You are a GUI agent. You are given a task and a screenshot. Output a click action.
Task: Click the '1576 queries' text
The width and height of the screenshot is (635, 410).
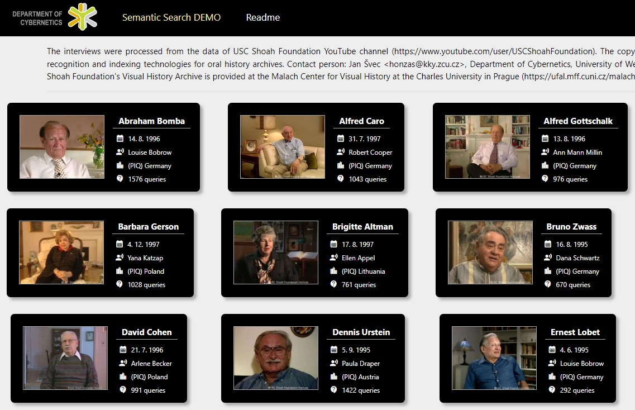click(x=147, y=179)
